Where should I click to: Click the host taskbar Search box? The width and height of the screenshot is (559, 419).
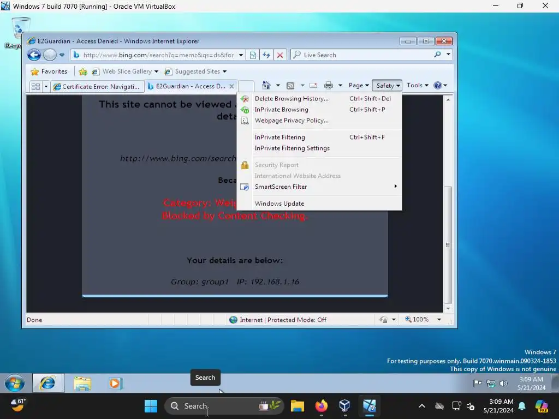224,406
